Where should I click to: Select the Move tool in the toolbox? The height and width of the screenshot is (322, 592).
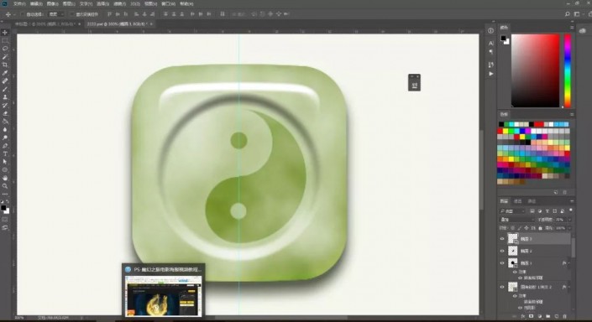(5, 33)
